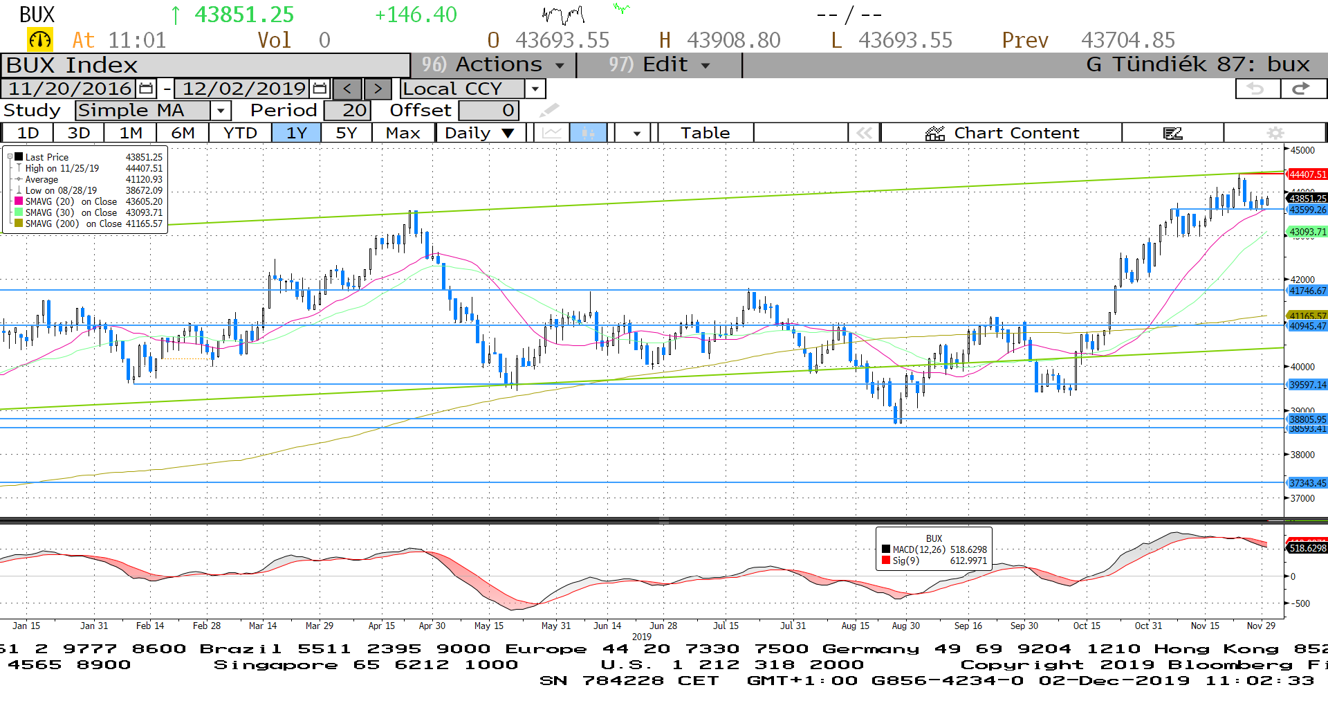This screenshot has width=1328, height=719.
Task: Click the G Tündiék 87: bux title
Action: click(1198, 65)
